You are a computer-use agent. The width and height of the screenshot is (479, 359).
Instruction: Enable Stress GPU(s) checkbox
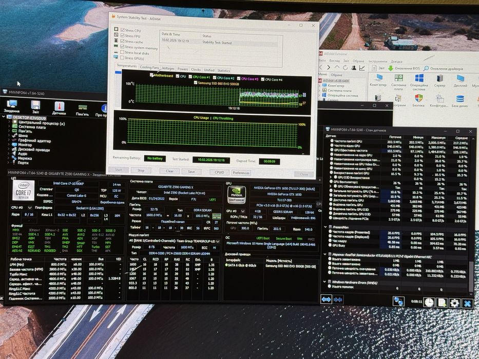click(x=122, y=57)
